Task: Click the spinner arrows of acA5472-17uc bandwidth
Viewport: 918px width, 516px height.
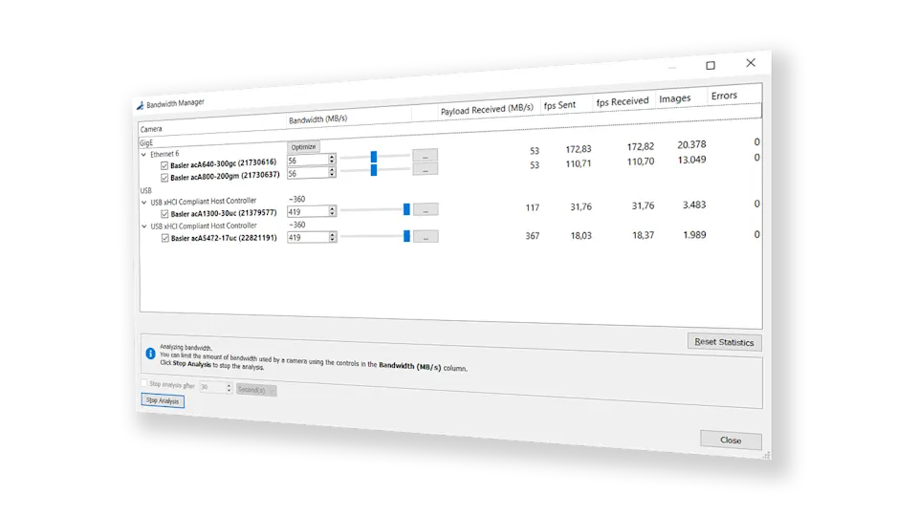Action: [333, 237]
